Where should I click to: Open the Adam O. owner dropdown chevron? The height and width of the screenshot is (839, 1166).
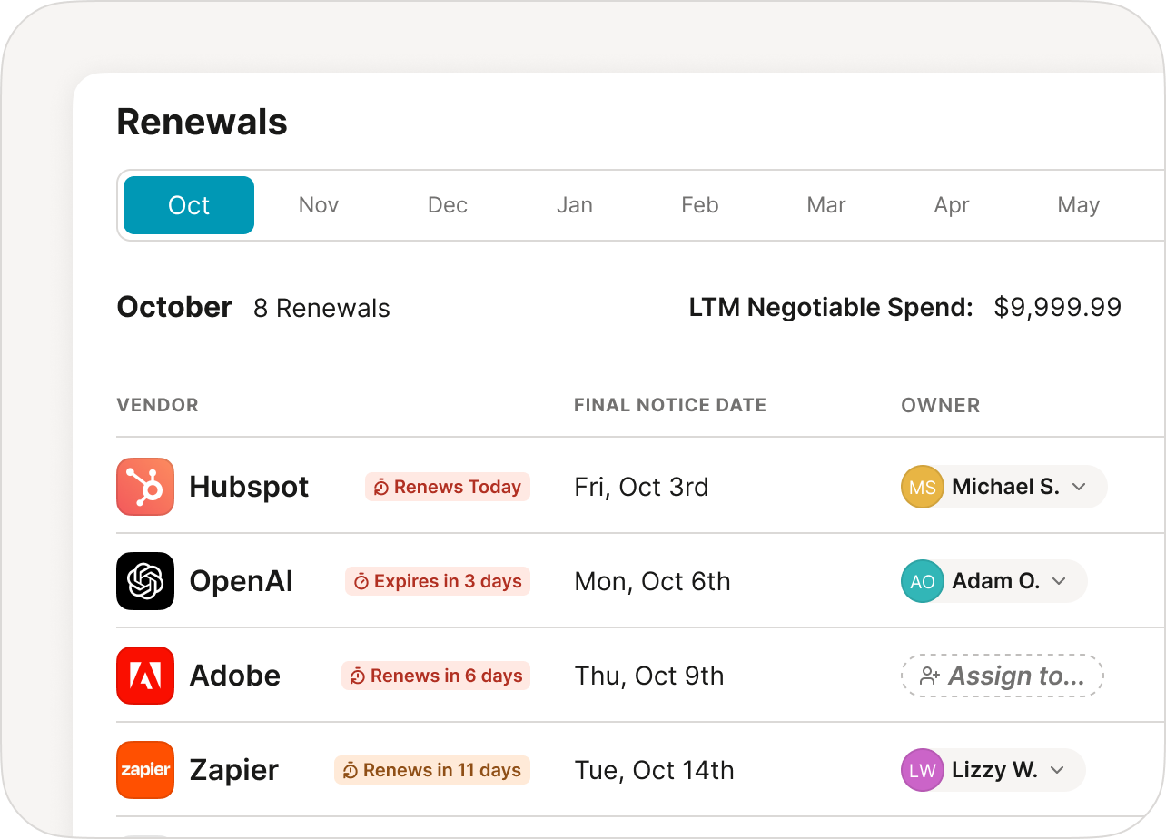[x=1059, y=582]
